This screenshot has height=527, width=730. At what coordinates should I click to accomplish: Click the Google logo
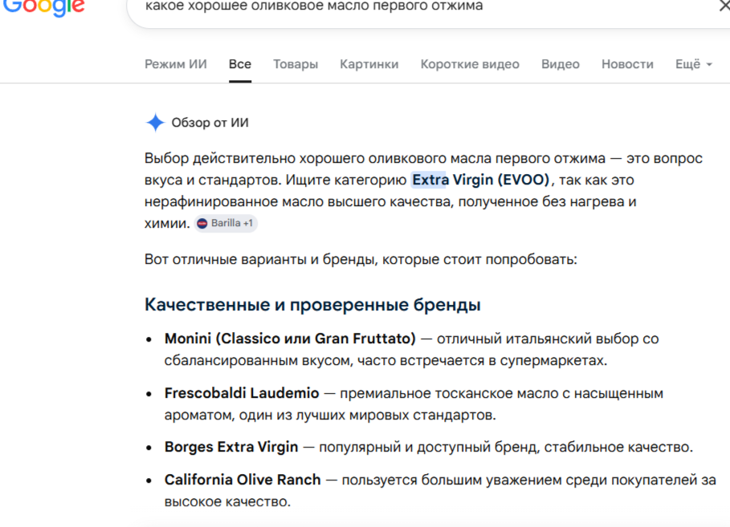[43, 8]
